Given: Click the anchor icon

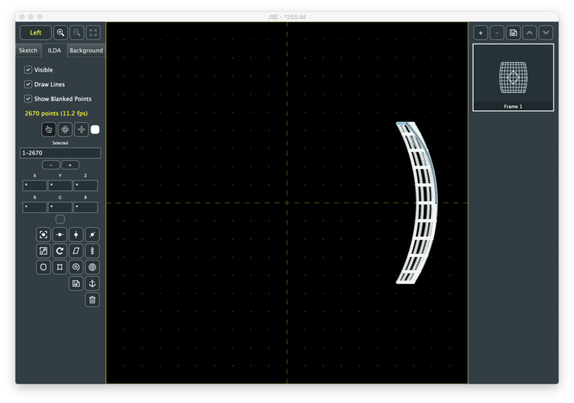Looking at the screenshot, I should (92, 284).
